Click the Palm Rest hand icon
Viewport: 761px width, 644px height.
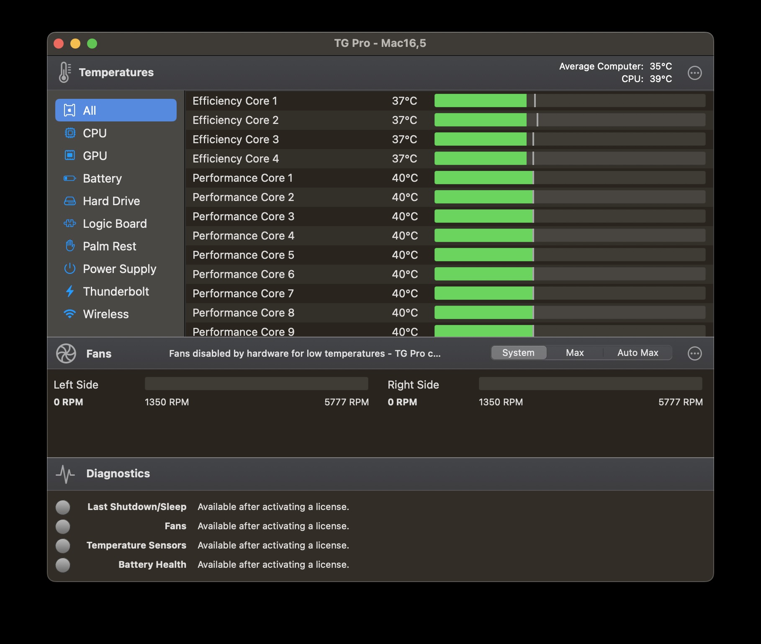coord(69,246)
